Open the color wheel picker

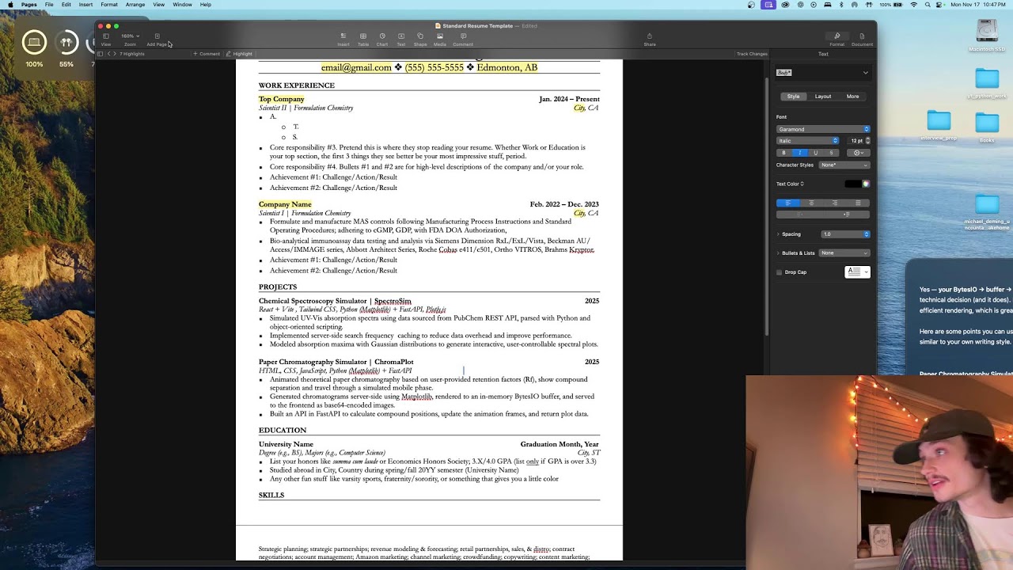(x=866, y=184)
